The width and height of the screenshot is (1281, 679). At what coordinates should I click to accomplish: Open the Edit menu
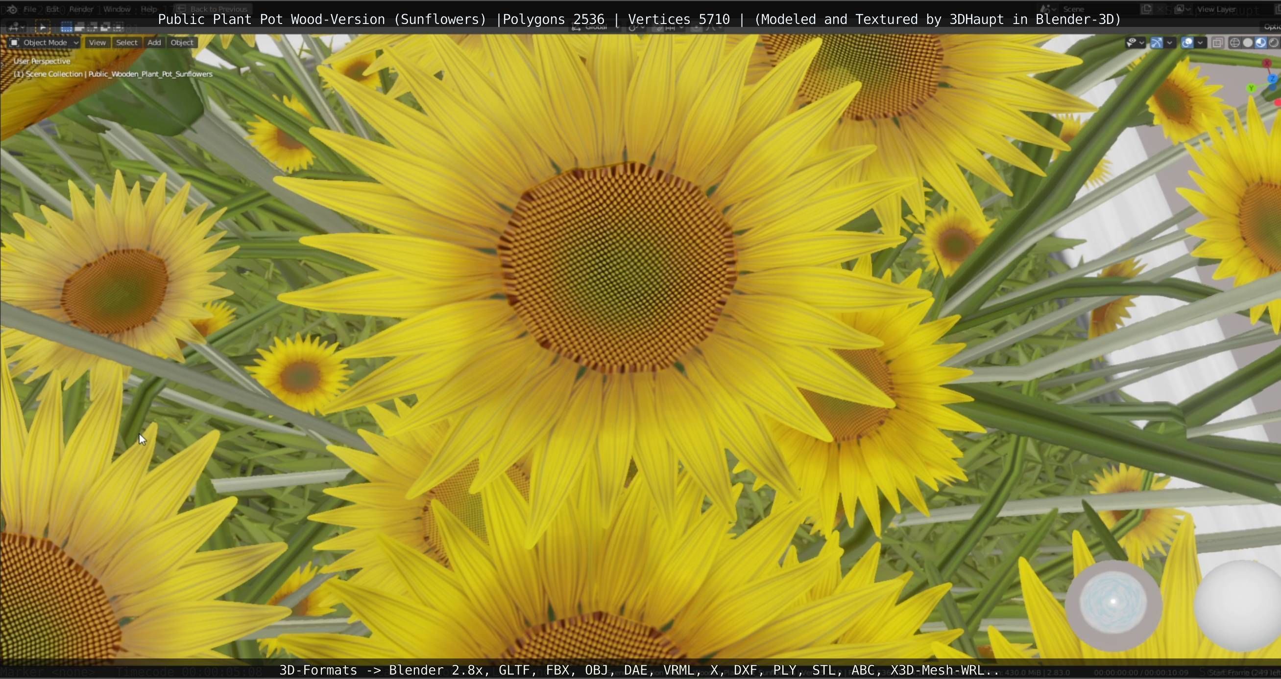coord(53,9)
